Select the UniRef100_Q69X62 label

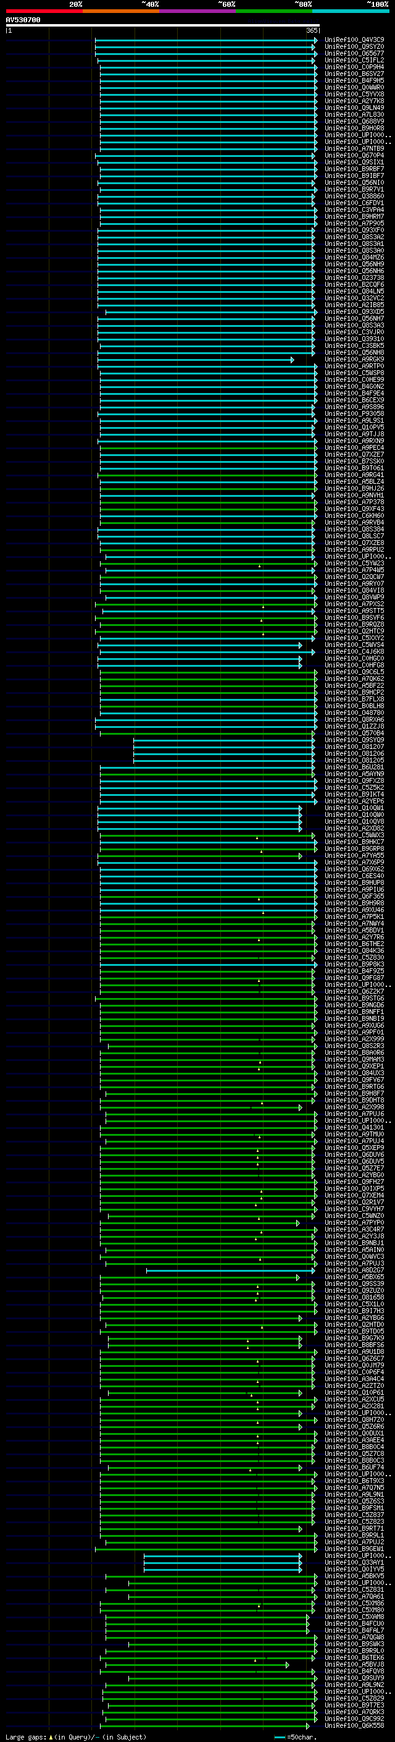(x=354, y=869)
